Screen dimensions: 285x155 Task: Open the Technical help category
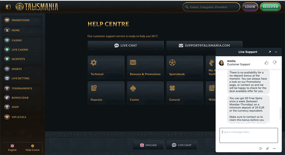106,67
